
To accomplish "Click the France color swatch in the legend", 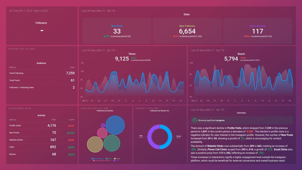I will click(115, 158).
